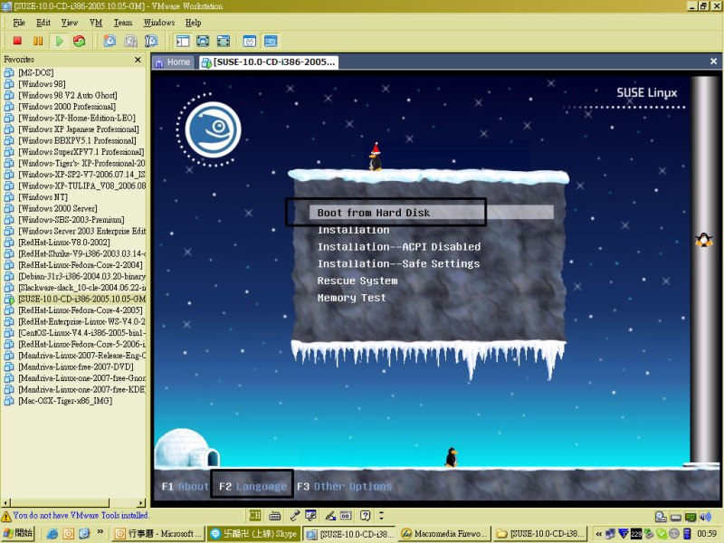Image resolution: width=724 pixels, height=543 pixels.
Task: Select [Windows 98] in Favorites
Action: [x=42, y=84]
